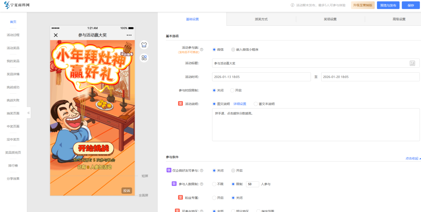Image resolution: width=421 pixels, height=212 pixels.
Task: Select 我的奖品 in the left sidebar
Action: coord(13,61)
